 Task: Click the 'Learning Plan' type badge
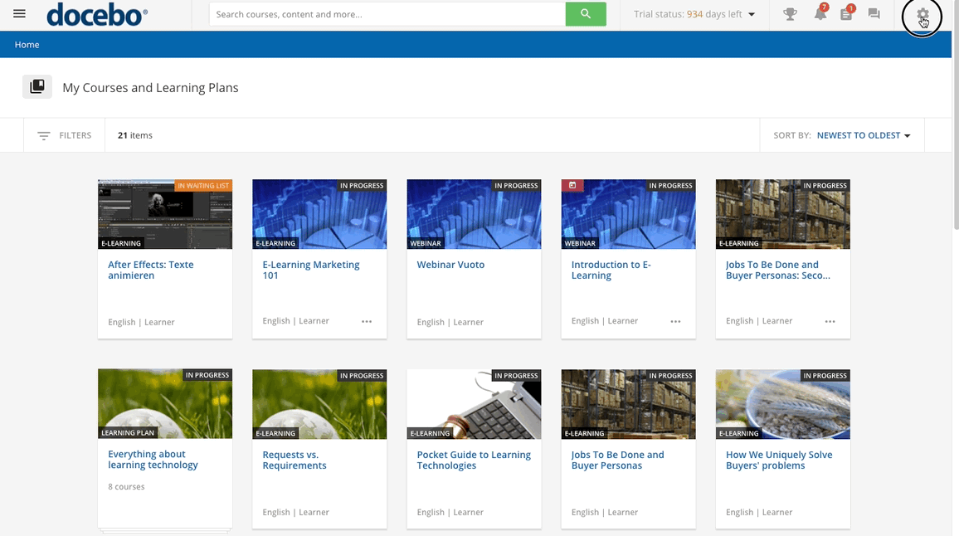point(128,432)
